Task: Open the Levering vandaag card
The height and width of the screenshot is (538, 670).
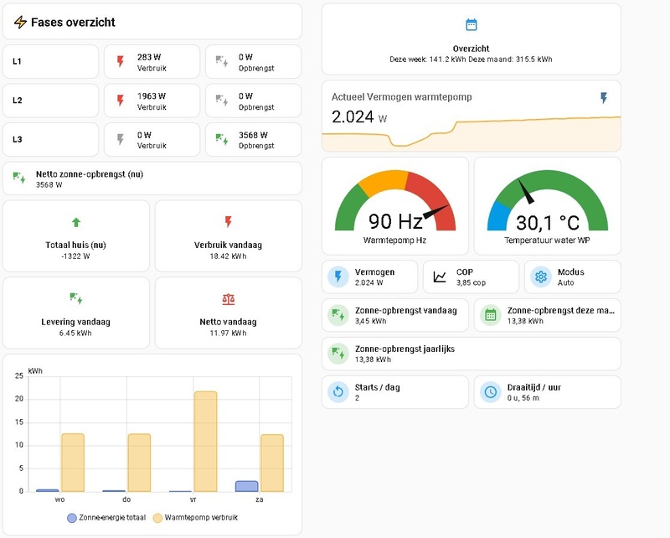Action: click(76, 313)
